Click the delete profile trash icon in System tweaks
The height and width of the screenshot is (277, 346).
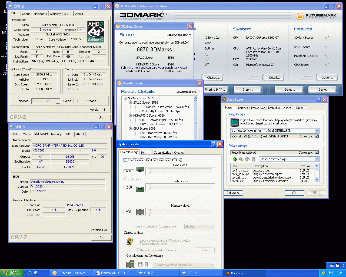pyautogui.click(x=146, y=264)
